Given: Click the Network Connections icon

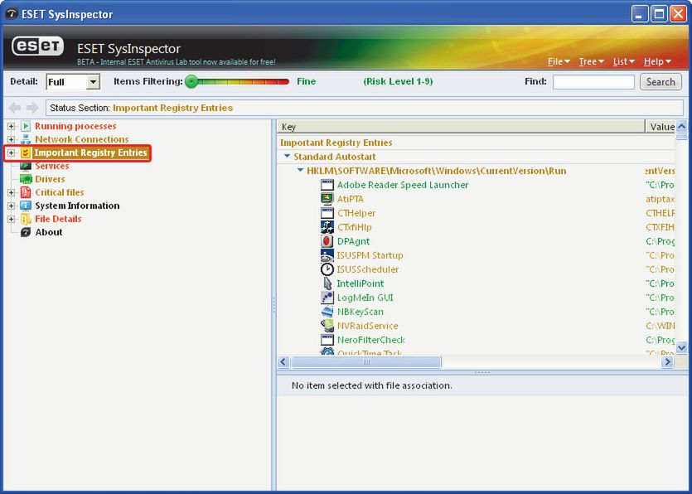Looking at the screenshot, I should (x=26, y=139).
